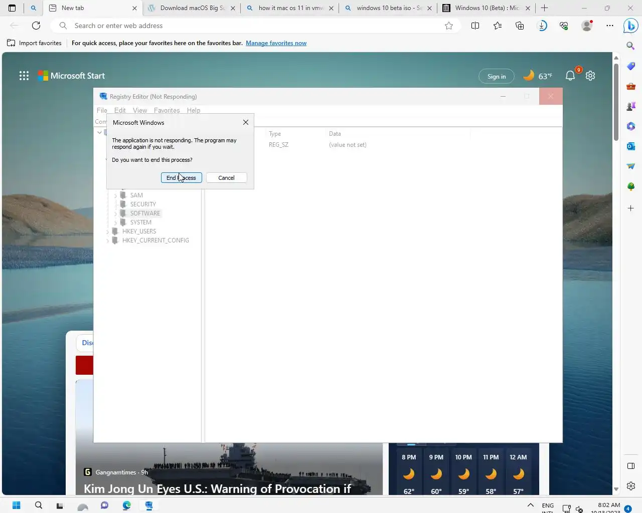Viewport: 642px width, 513px height.
Task: Open Collections icon in Edge toolbar
Action: pyautogui.click(x=520, y=26)
